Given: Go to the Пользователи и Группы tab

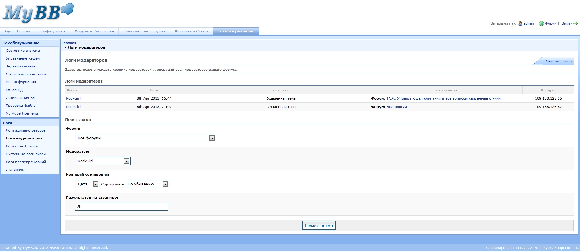Looking at the screenshot, I should (x=144, y=31).
